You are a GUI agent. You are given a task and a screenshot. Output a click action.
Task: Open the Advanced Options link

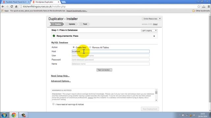61,81
